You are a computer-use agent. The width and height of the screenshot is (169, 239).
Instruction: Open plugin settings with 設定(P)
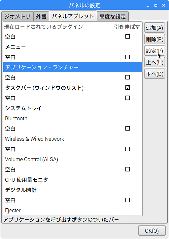tap(154, 51)
